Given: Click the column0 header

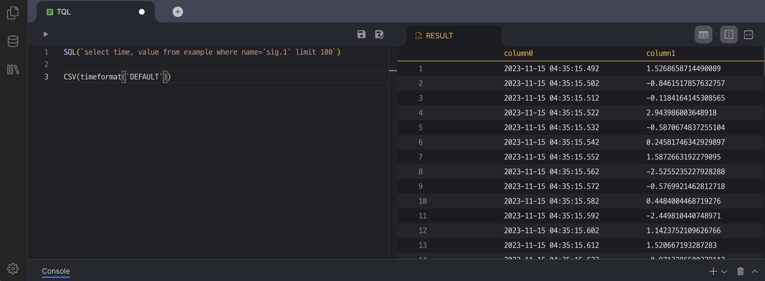Looking at the screenshot, I should [x=518, y=53].
